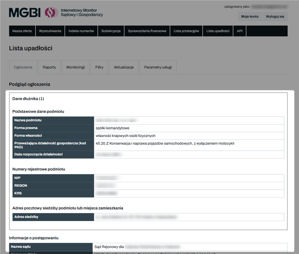
Task: Switch to the Ogłoszenia tab
Action: coord(23,67)
